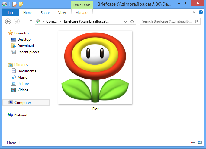Switch to the Share ribbon tab
Image resolution: width=206 pixels, height=149 pixels.
click(x=45, y=13)
